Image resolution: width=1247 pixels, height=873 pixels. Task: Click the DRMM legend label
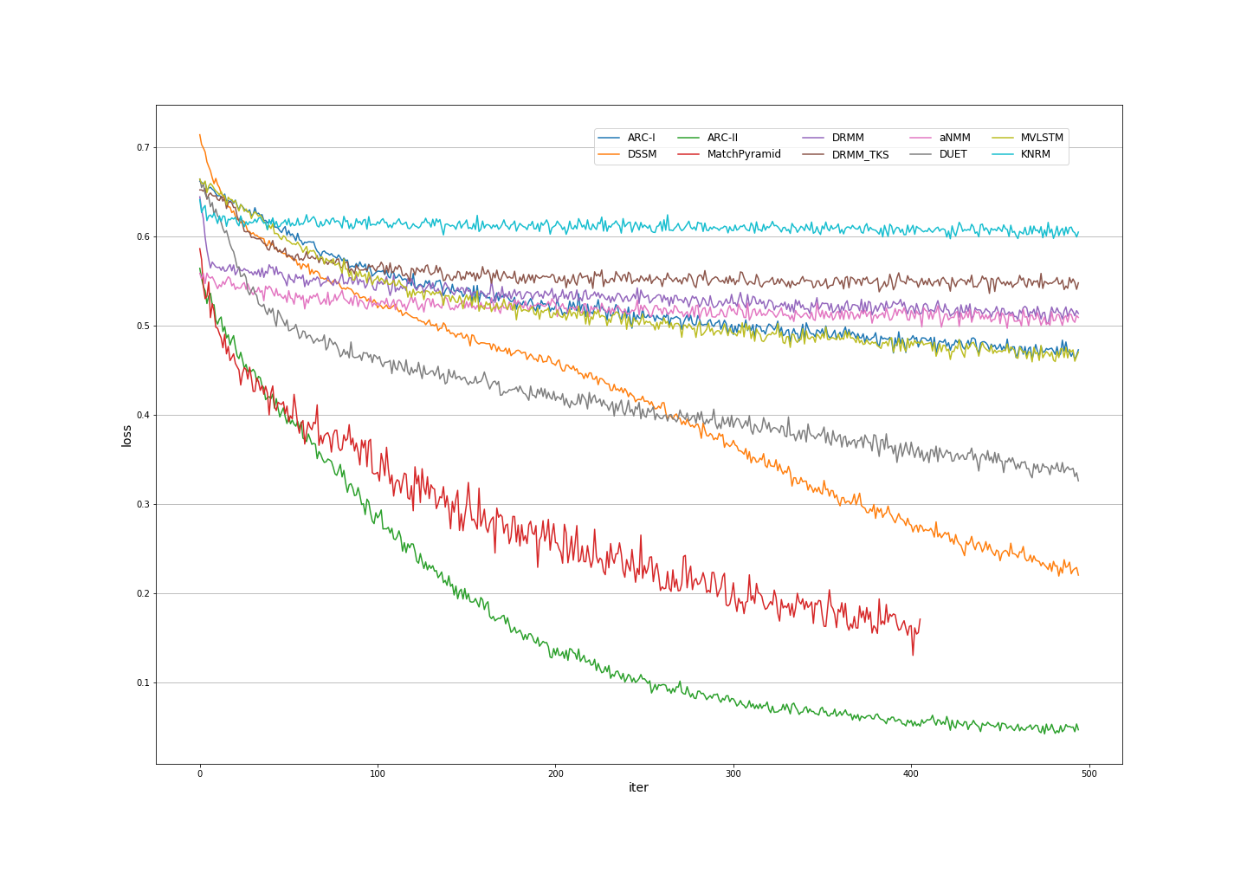[848, 138]
